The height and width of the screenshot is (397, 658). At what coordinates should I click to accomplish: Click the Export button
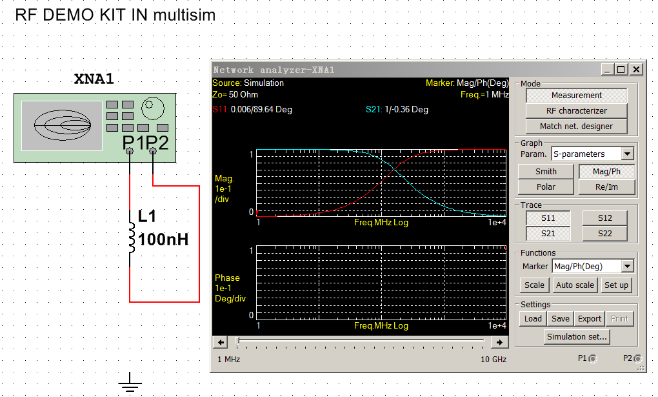point(590,319)
